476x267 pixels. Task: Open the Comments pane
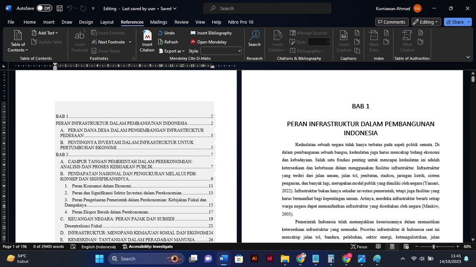(392, 22)
